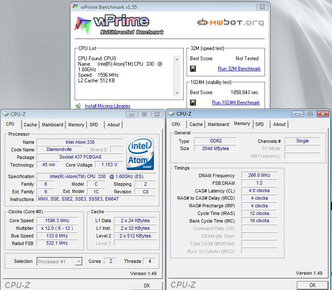This screenshot has width=332, height=290.
Task: Click the Cores count 2 field
Action: tap(111, 261)
